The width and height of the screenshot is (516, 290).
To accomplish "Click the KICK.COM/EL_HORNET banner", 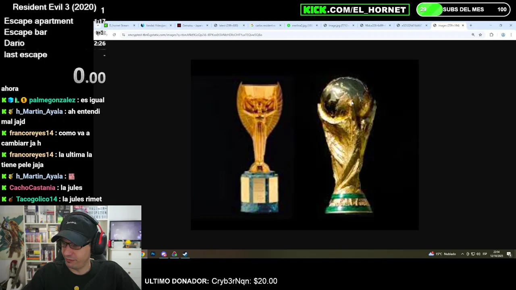I will pyautogui.click(x=355, y=10).
